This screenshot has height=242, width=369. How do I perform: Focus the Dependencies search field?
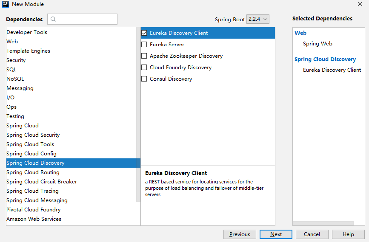tap(83, 19)
